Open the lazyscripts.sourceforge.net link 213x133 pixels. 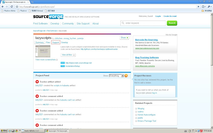[79, 63]
